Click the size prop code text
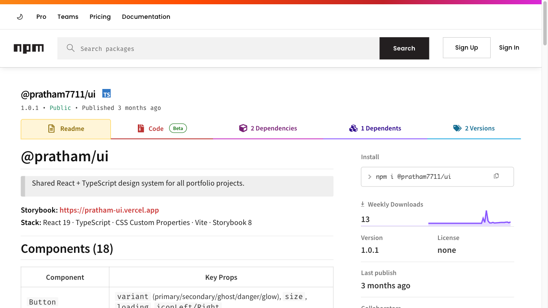548x308 pixels. (294, 296)
